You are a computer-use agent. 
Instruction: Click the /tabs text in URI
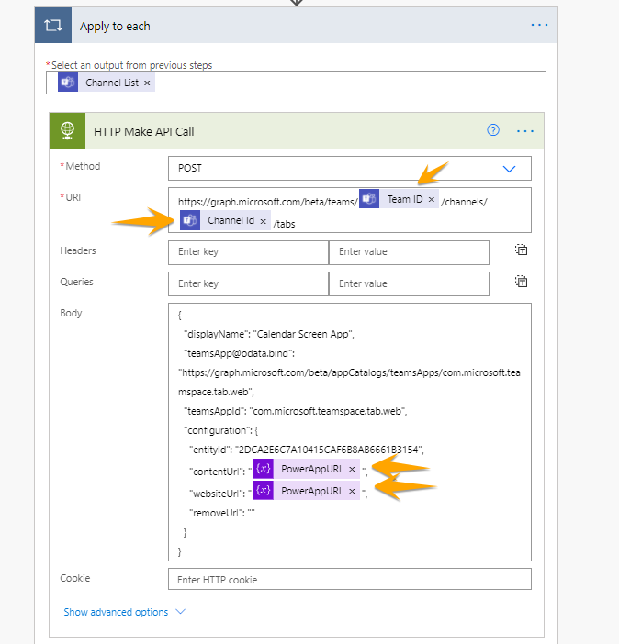[284, 224]
